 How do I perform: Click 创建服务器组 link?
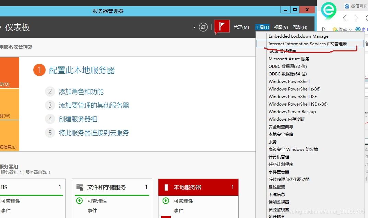coord(78,119)
